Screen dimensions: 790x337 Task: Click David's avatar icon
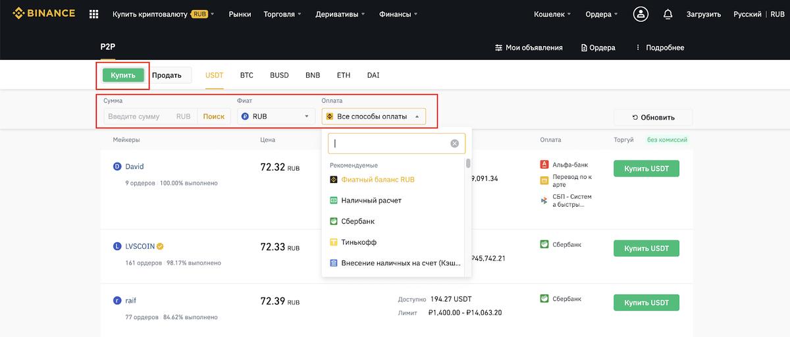pos(118,167)
